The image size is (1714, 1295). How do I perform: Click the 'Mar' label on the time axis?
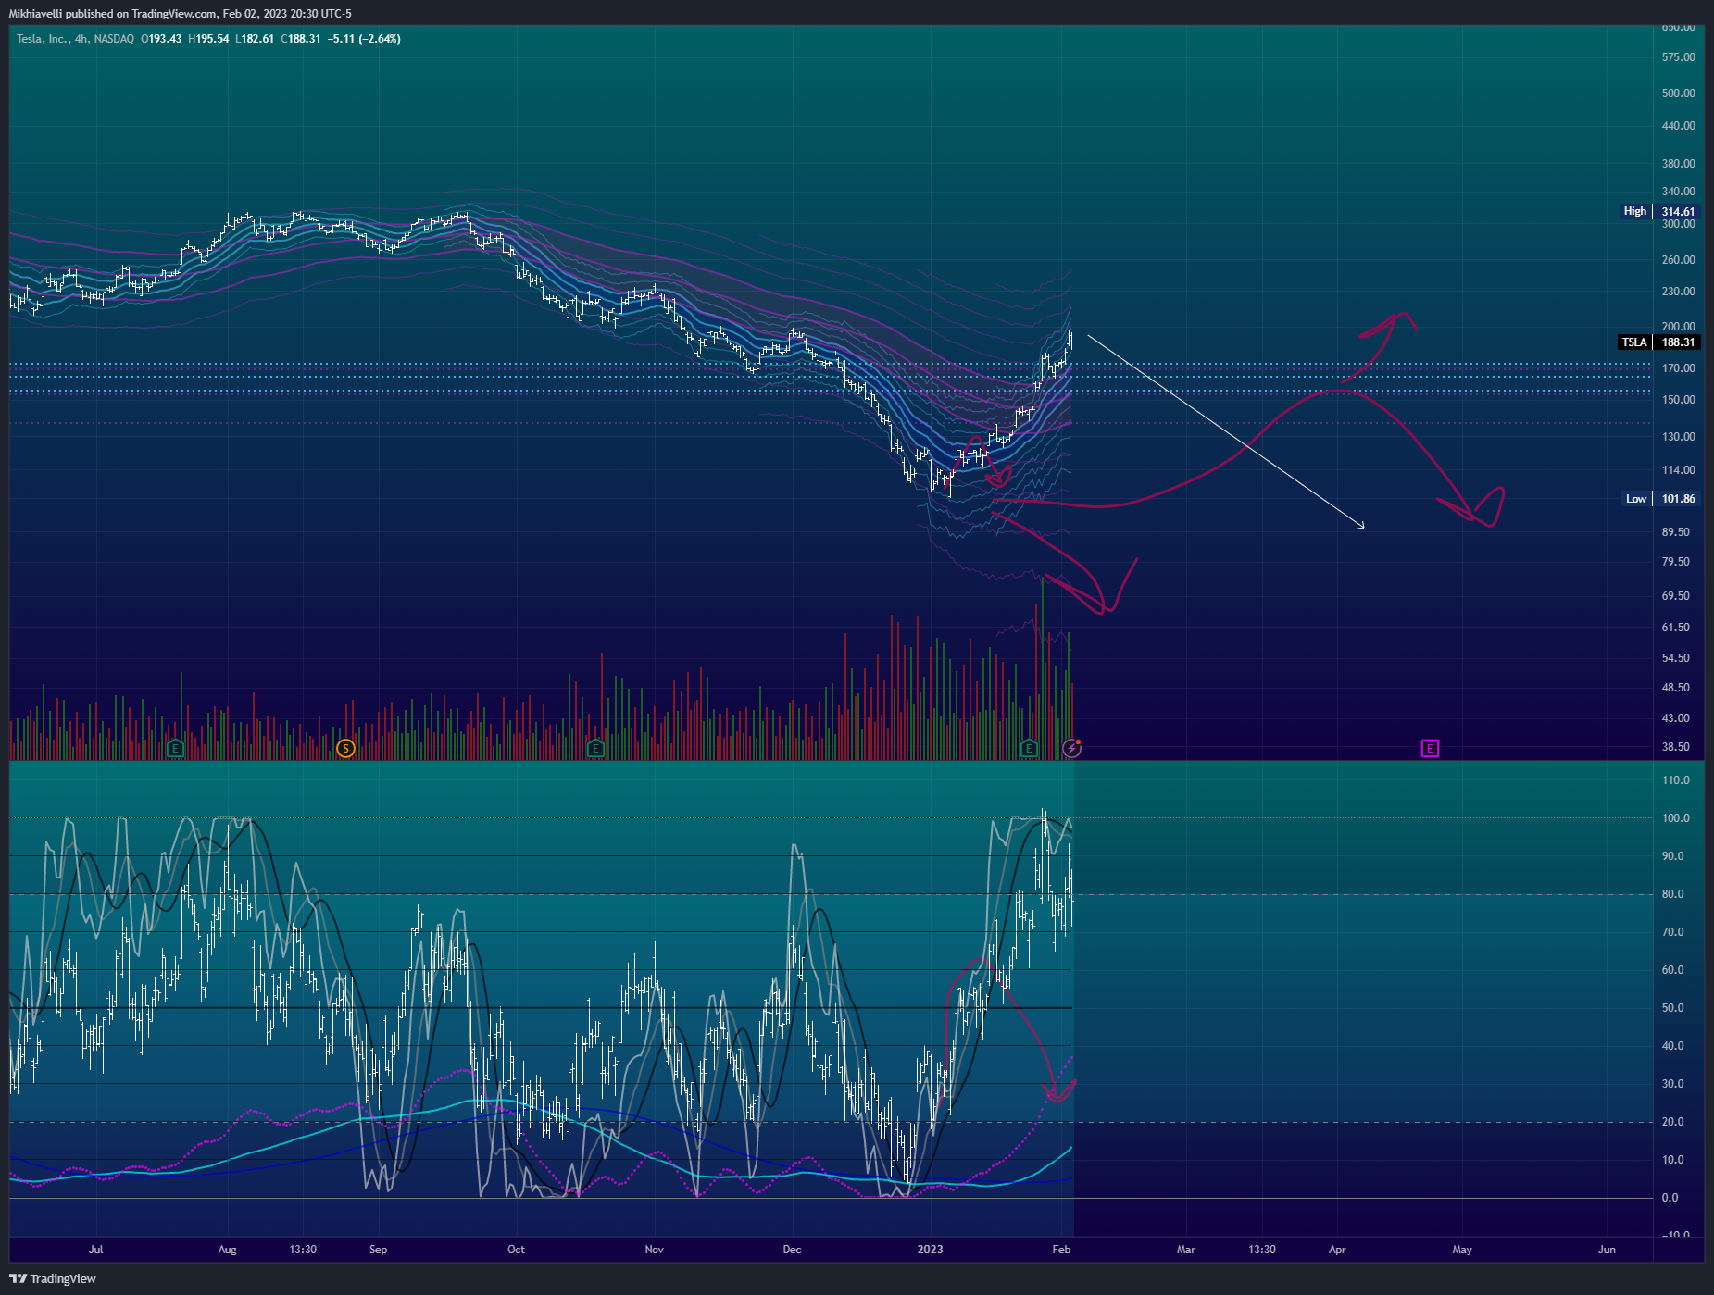[x=1185, y=1250]
